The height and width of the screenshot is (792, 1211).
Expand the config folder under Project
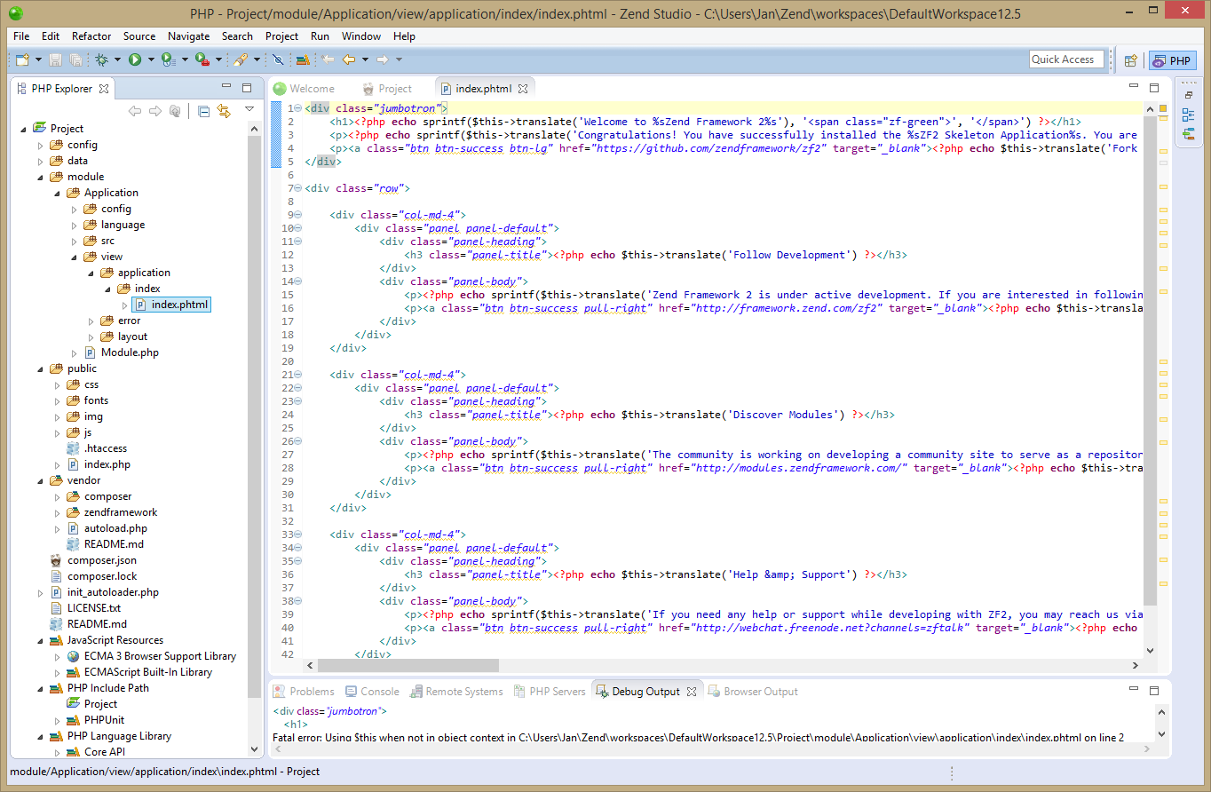point(40,145)
